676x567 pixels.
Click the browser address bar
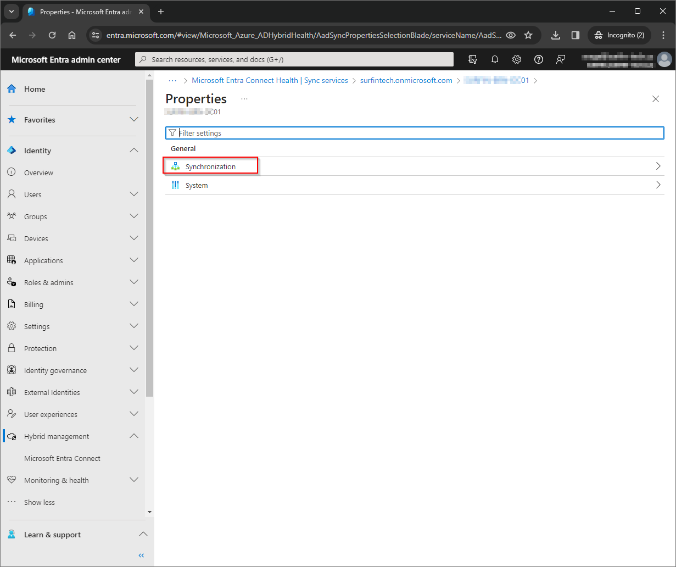click(x=303, y=35)
